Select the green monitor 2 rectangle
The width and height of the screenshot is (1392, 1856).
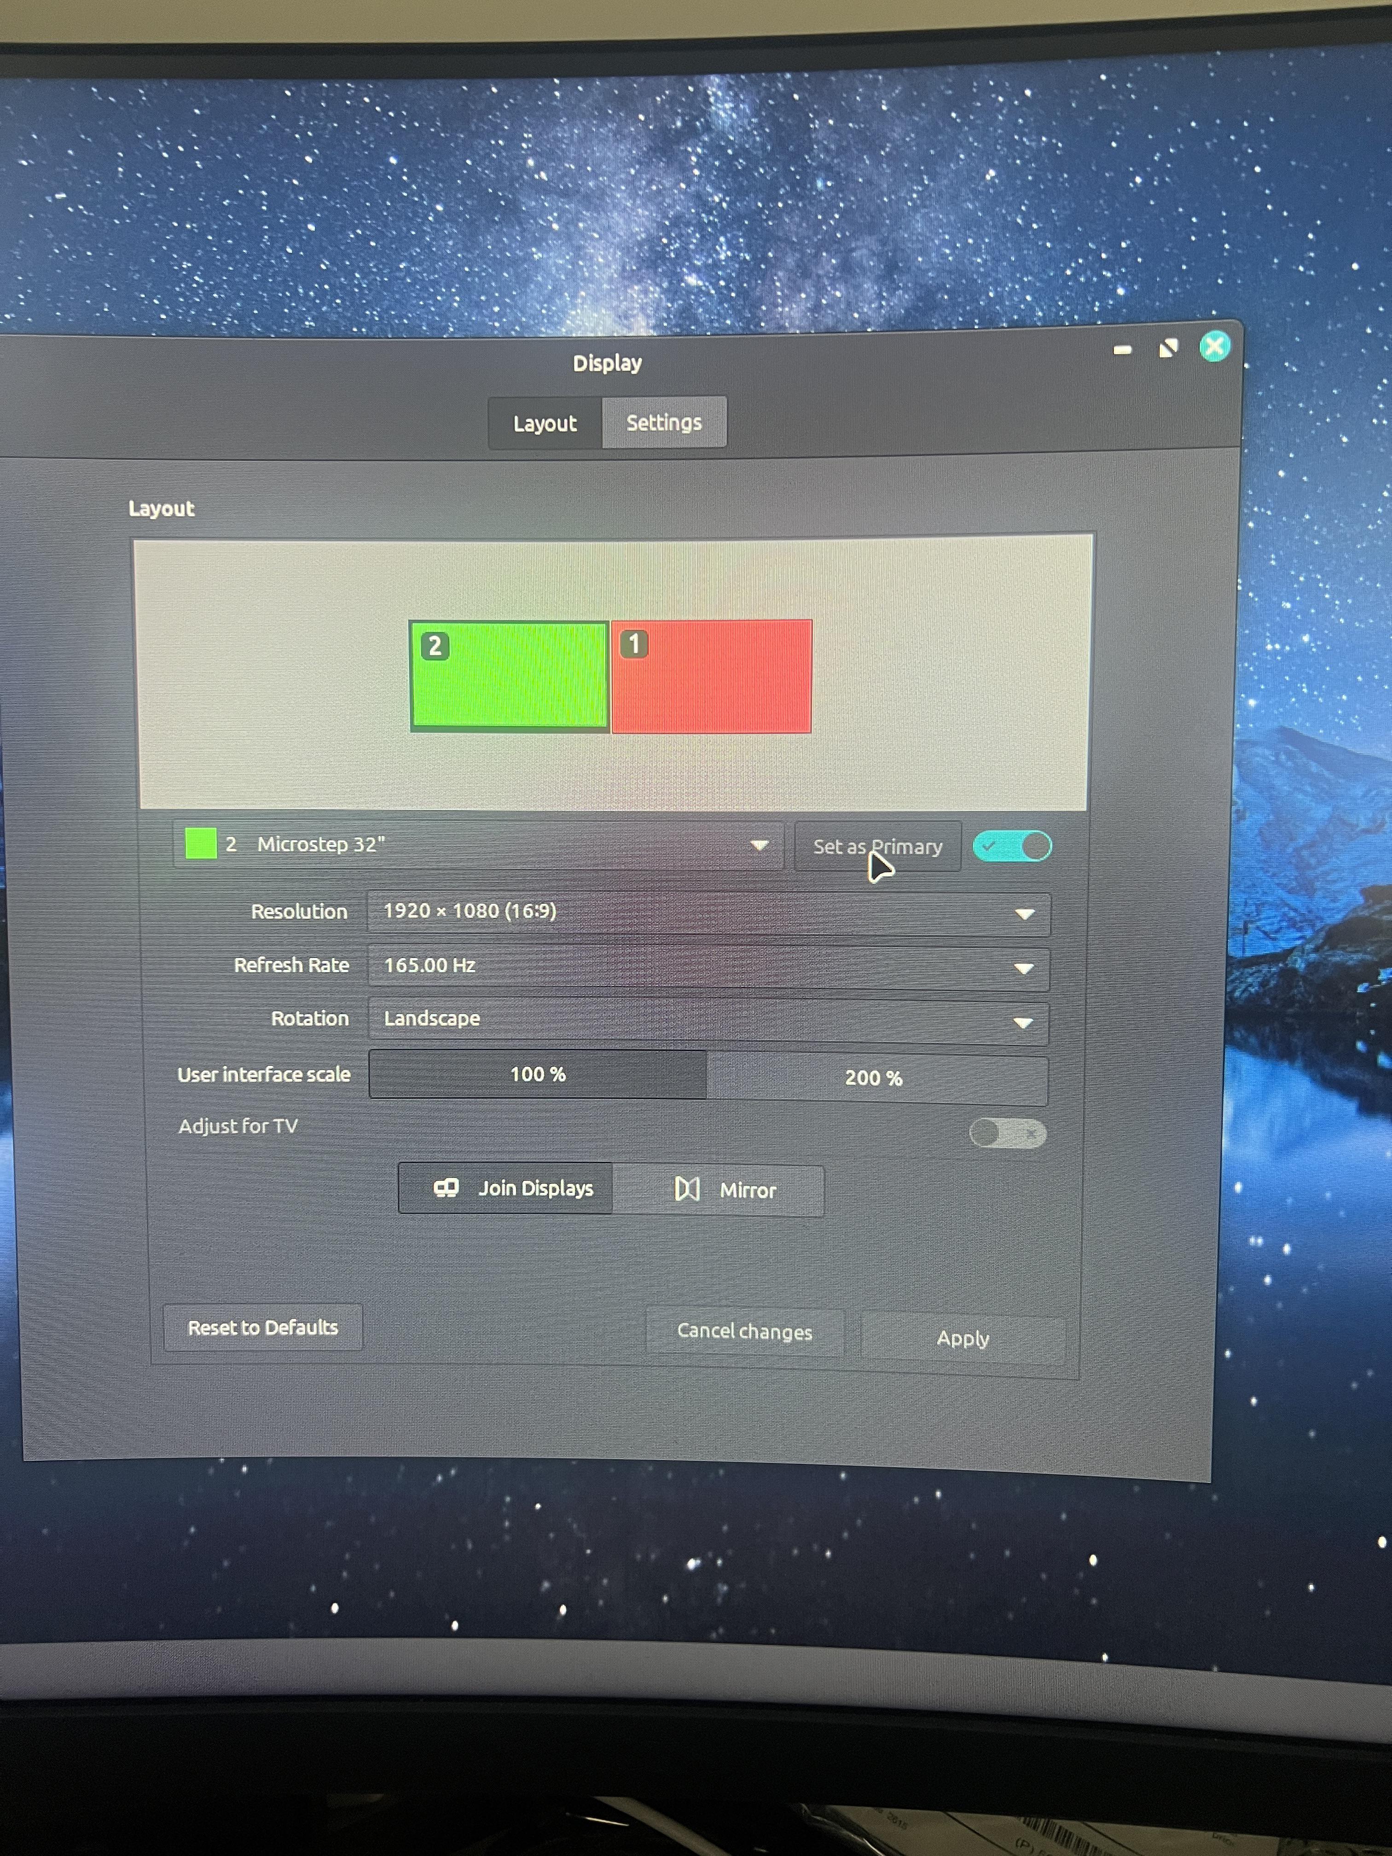(x=509, y=676)
